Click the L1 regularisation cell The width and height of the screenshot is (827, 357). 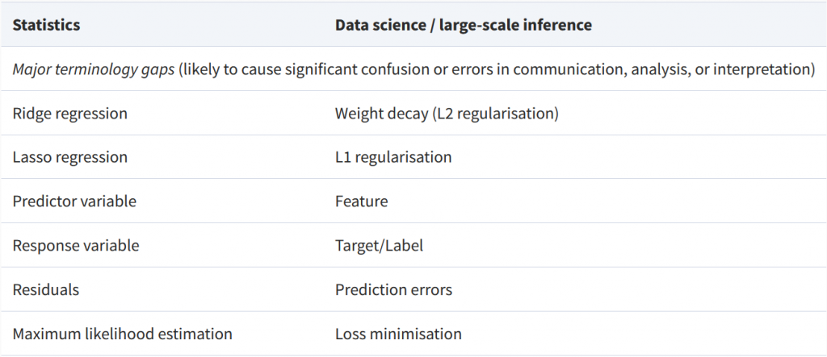click(393, 157)
